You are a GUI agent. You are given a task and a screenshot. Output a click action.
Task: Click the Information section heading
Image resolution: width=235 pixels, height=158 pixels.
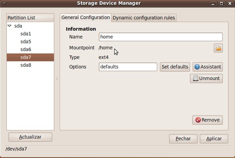click(x=81, y=29)
